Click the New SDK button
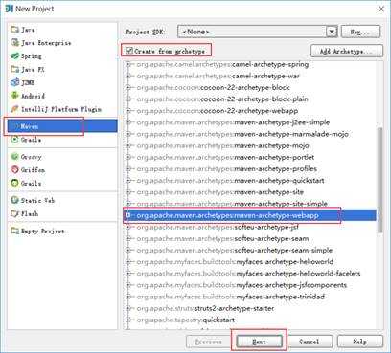 point(360,32)
